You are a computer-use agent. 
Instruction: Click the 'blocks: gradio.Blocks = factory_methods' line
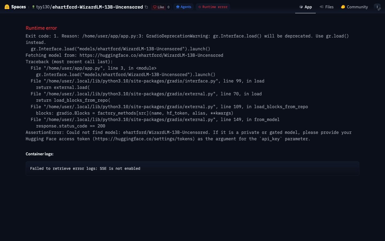(x=134, y=113)
